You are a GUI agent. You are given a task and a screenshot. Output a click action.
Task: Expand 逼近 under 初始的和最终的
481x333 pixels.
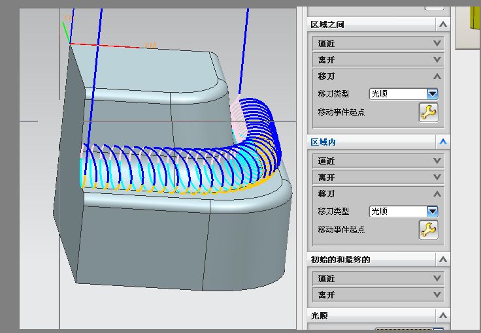(x=437, y=278)
